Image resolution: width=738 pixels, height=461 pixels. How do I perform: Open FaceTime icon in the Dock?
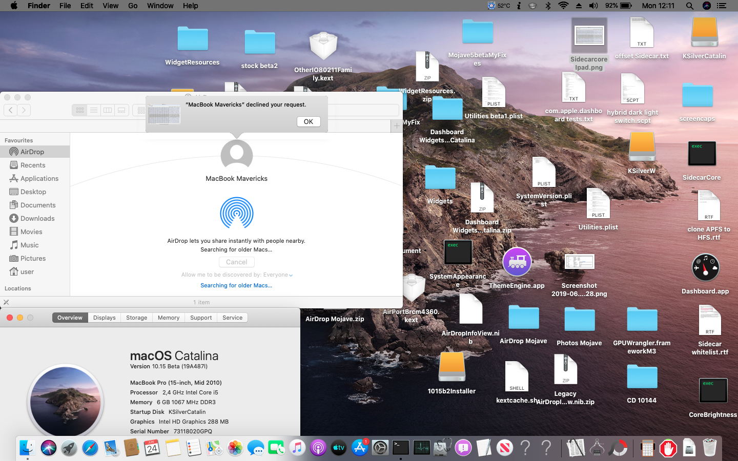tap(277, 448)
